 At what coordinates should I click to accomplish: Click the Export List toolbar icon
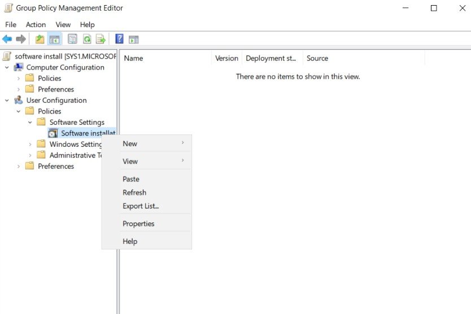click(x=101, y=39)
